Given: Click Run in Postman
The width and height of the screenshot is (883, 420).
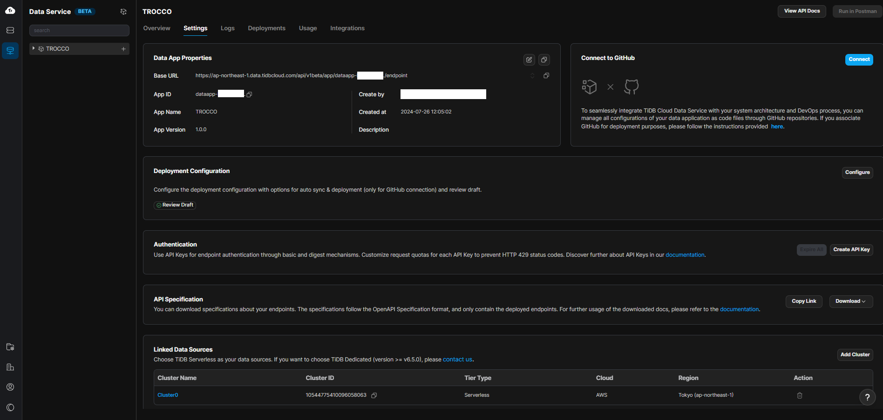Looking at the screenshot, I should (x=857, y=11).
